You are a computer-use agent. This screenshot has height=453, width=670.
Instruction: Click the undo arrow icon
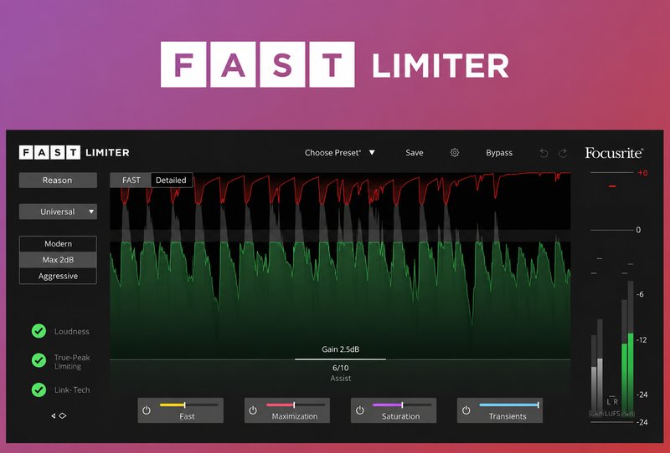[x=544, y=153]
